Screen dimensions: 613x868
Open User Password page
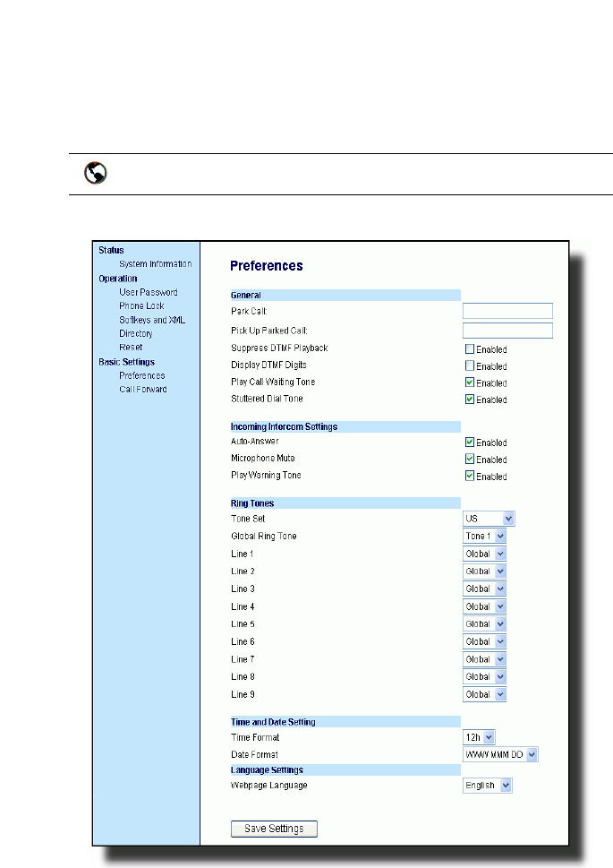[x=149, y=292]
